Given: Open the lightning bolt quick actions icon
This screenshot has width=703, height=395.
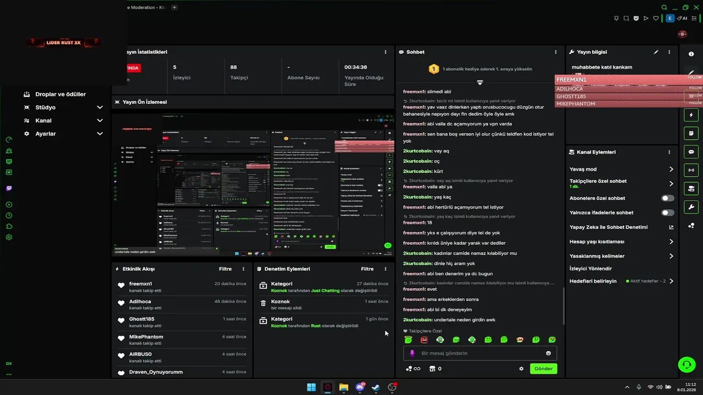Looking at the screenshot, I should pyautogui.click(x=691, y=115).
